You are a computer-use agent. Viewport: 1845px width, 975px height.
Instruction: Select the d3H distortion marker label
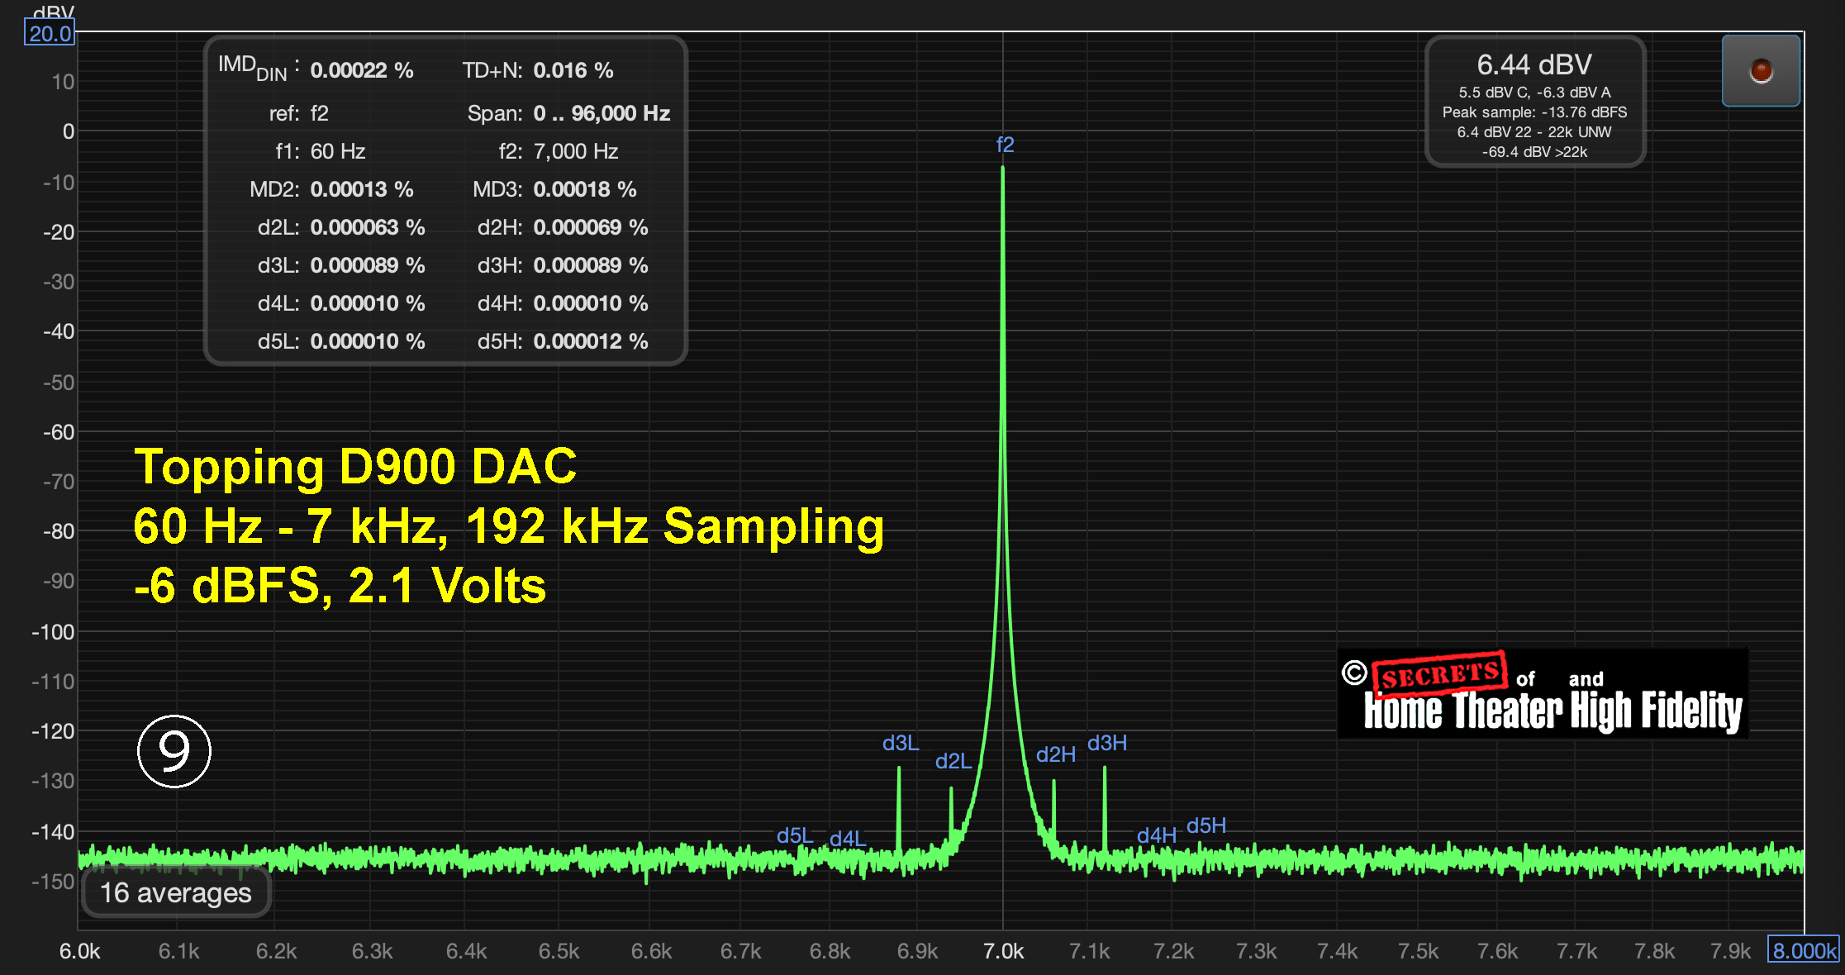coord(1106,743)
